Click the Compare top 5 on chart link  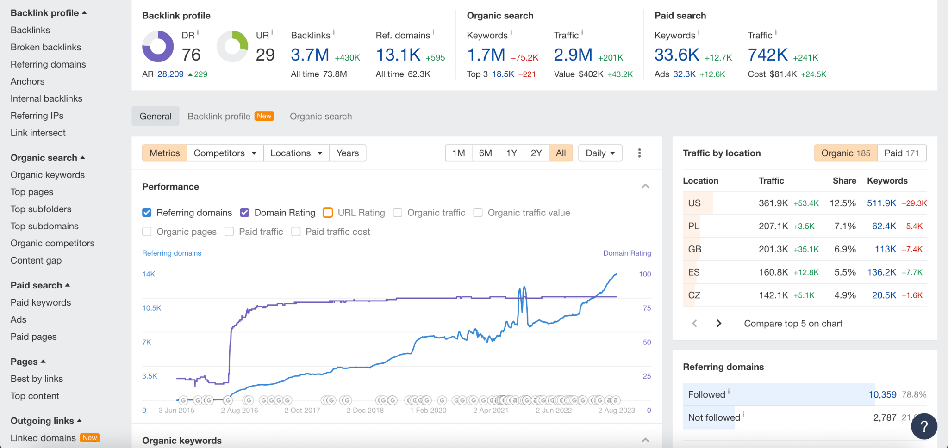click(x=793, y=323)
